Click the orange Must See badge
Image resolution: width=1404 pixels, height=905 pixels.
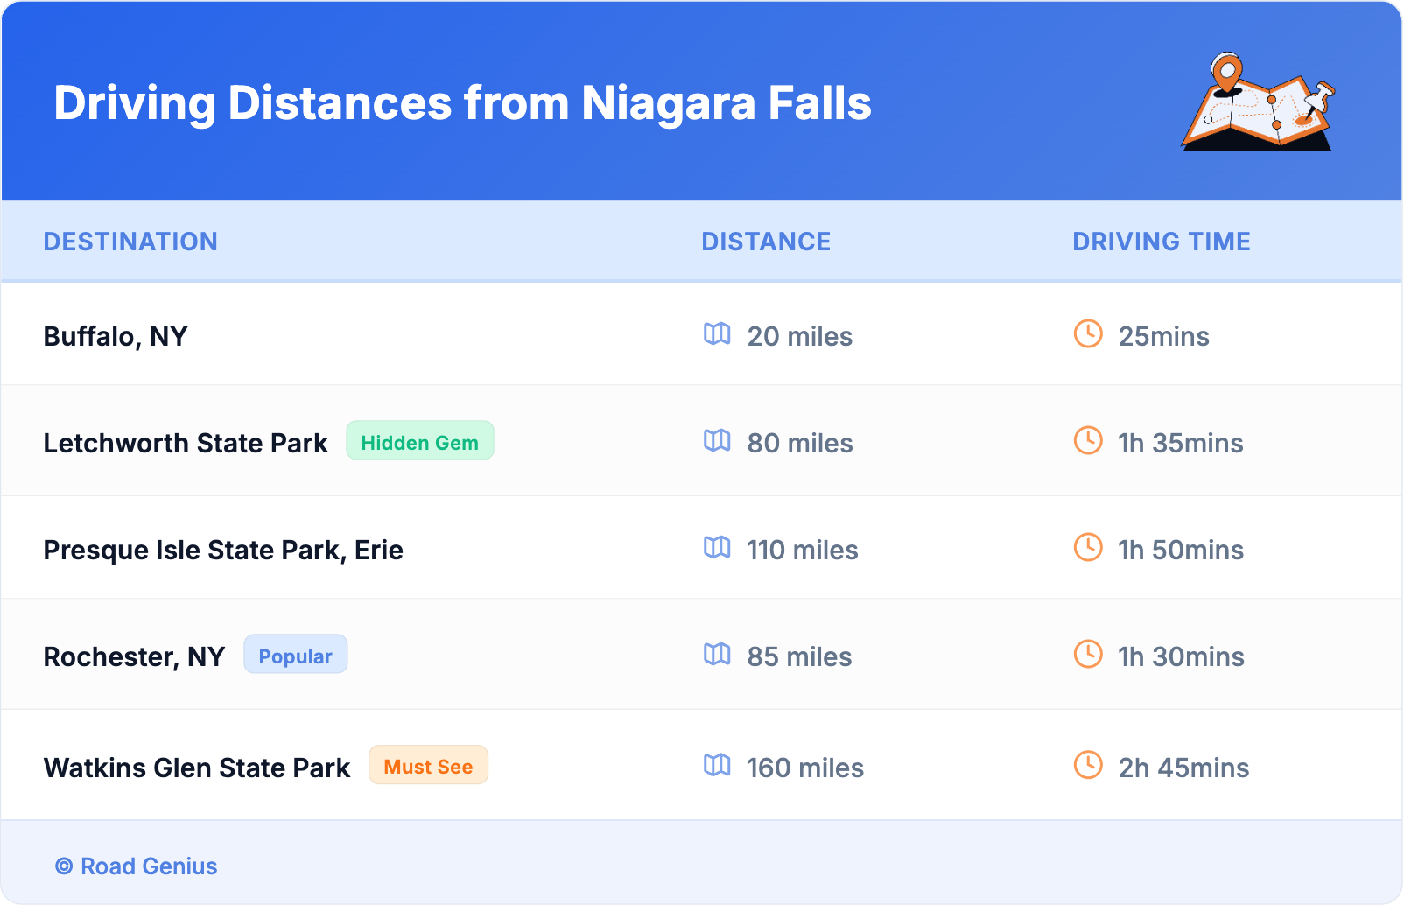tap(428, 766)
